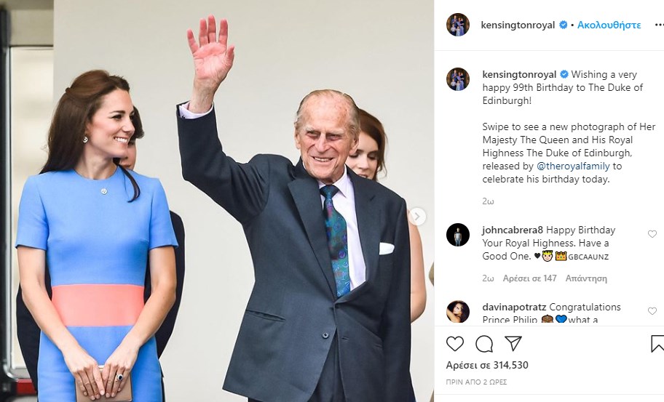Go to next photo with arrow
Viewport: 664px width, 402px height.
point(417,217)
